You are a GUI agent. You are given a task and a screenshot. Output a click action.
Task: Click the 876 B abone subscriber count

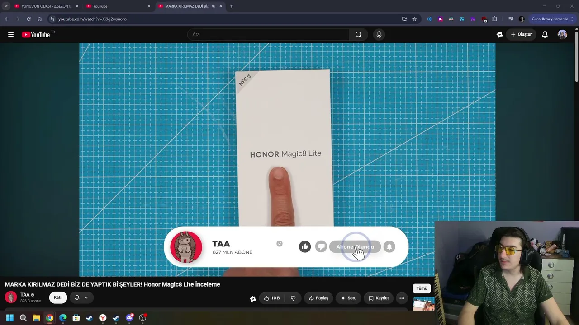pos(30,301)
